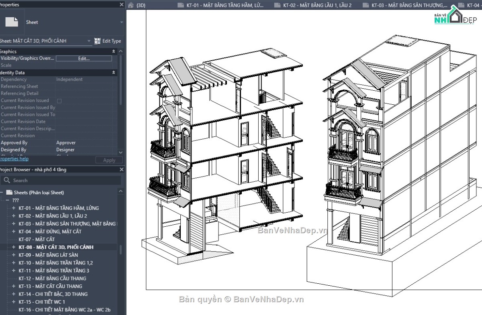Expand the KT-03 sheet node

[x=14, y=224]
